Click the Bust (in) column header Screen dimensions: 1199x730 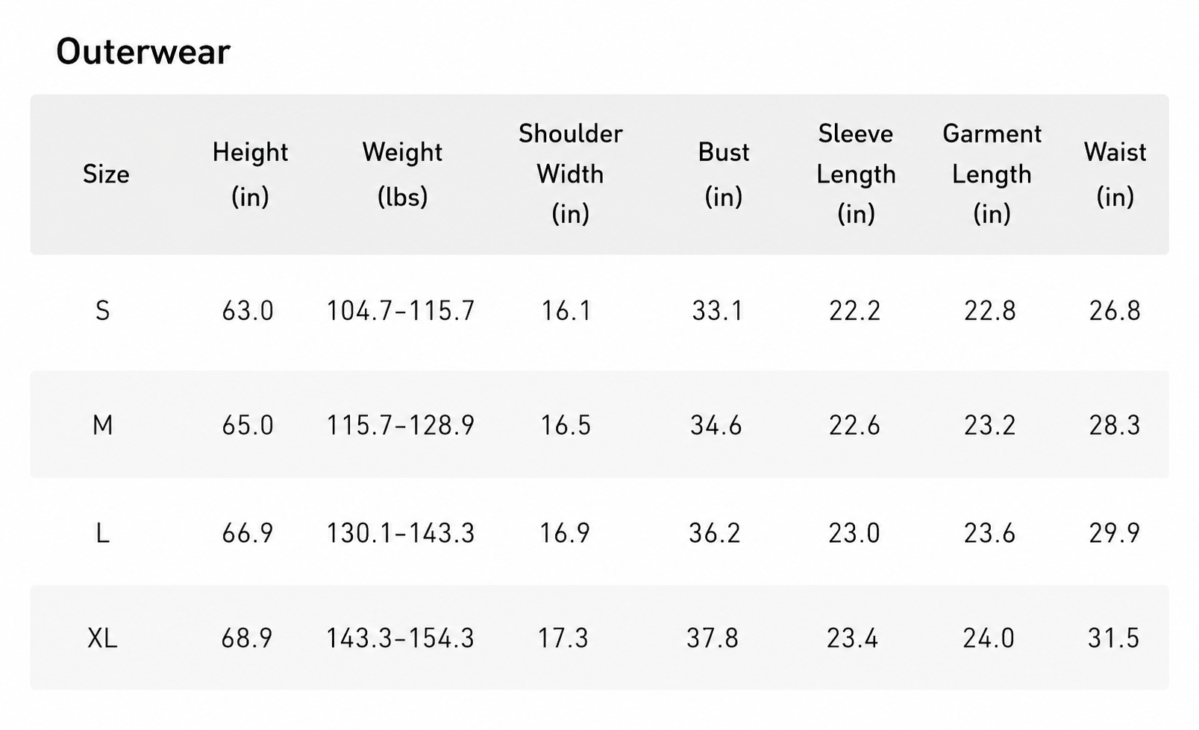tap(724, 174)
